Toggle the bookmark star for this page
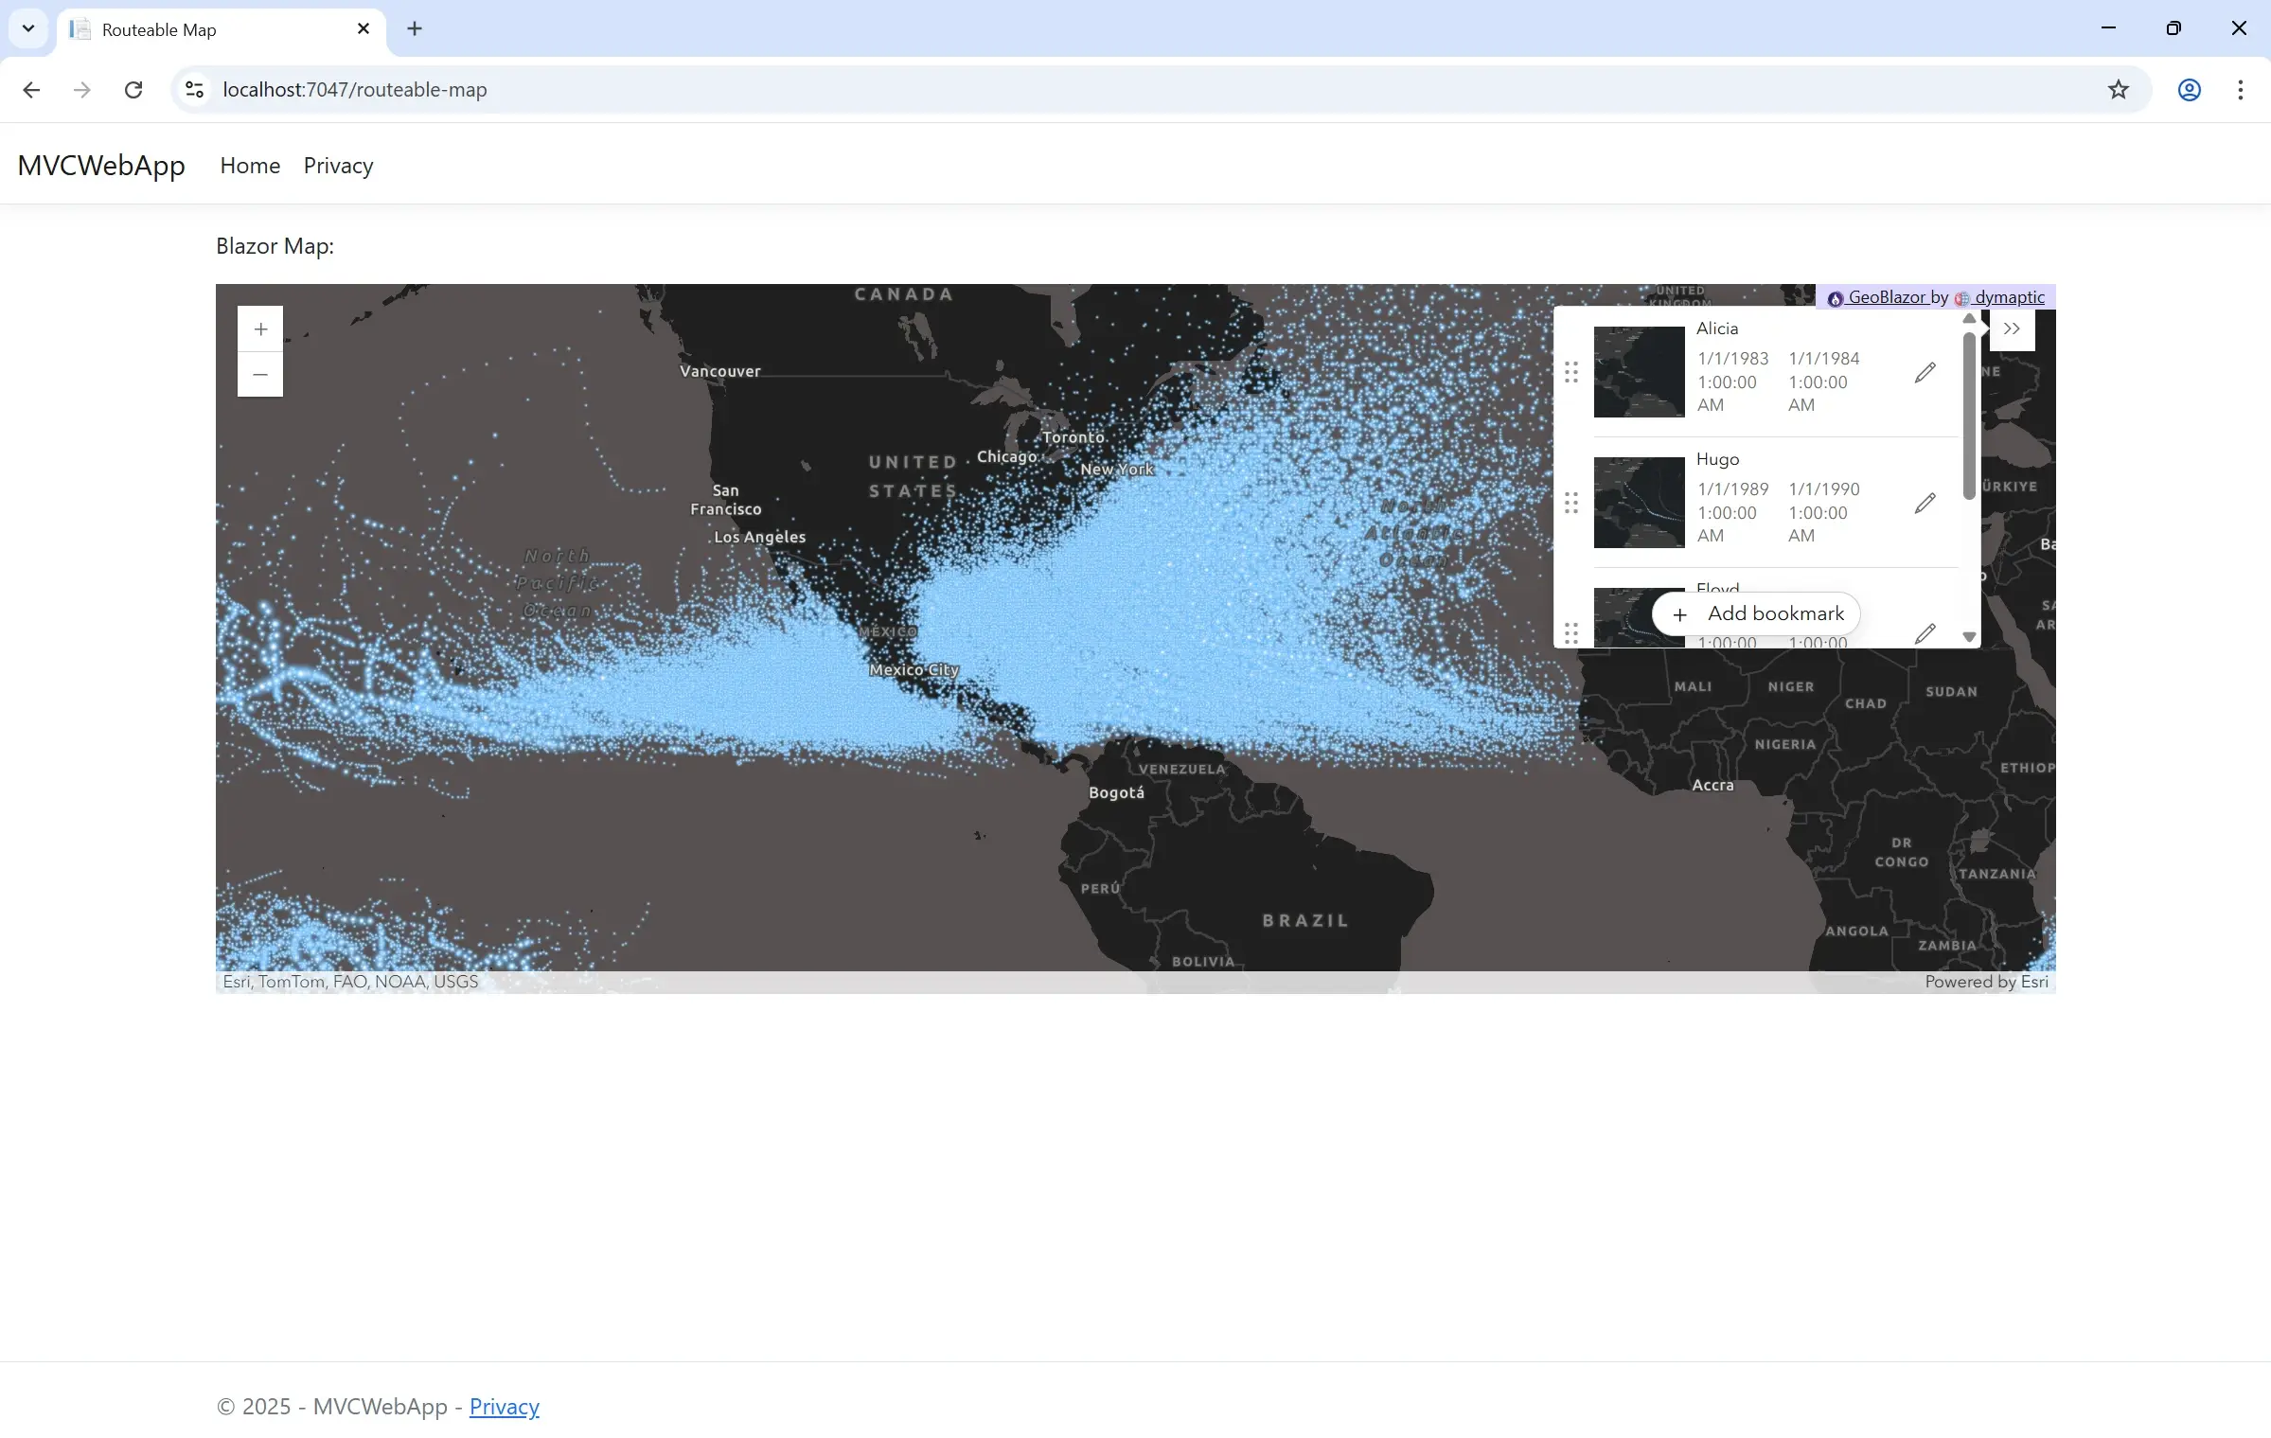This screenshot has width=2271, height=1438. pyautogui.click(x=2119, y=89)
